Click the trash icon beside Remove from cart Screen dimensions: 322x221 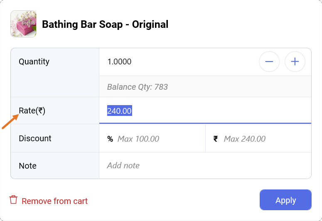pos(14,200)
